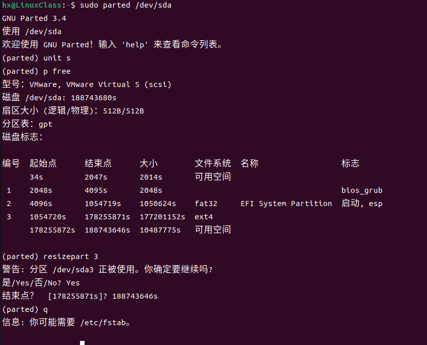Click the '磁盘 /dev/sda: 188743680s' line
The height and width of the screenshot is (345, 427).
pos(59,98)
